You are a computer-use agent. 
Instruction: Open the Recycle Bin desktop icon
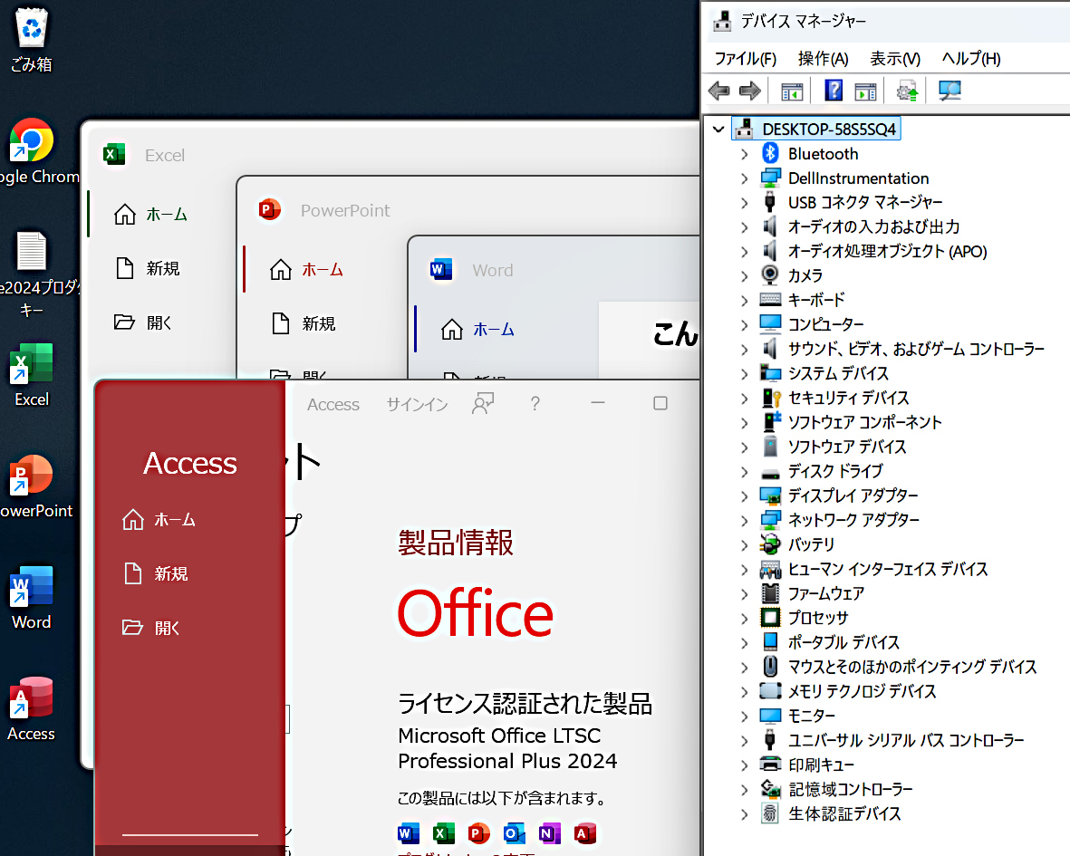pos(32,39)
